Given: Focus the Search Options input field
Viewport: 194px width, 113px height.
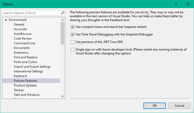Looking at the screenshot, I should [x=31, y=13].
